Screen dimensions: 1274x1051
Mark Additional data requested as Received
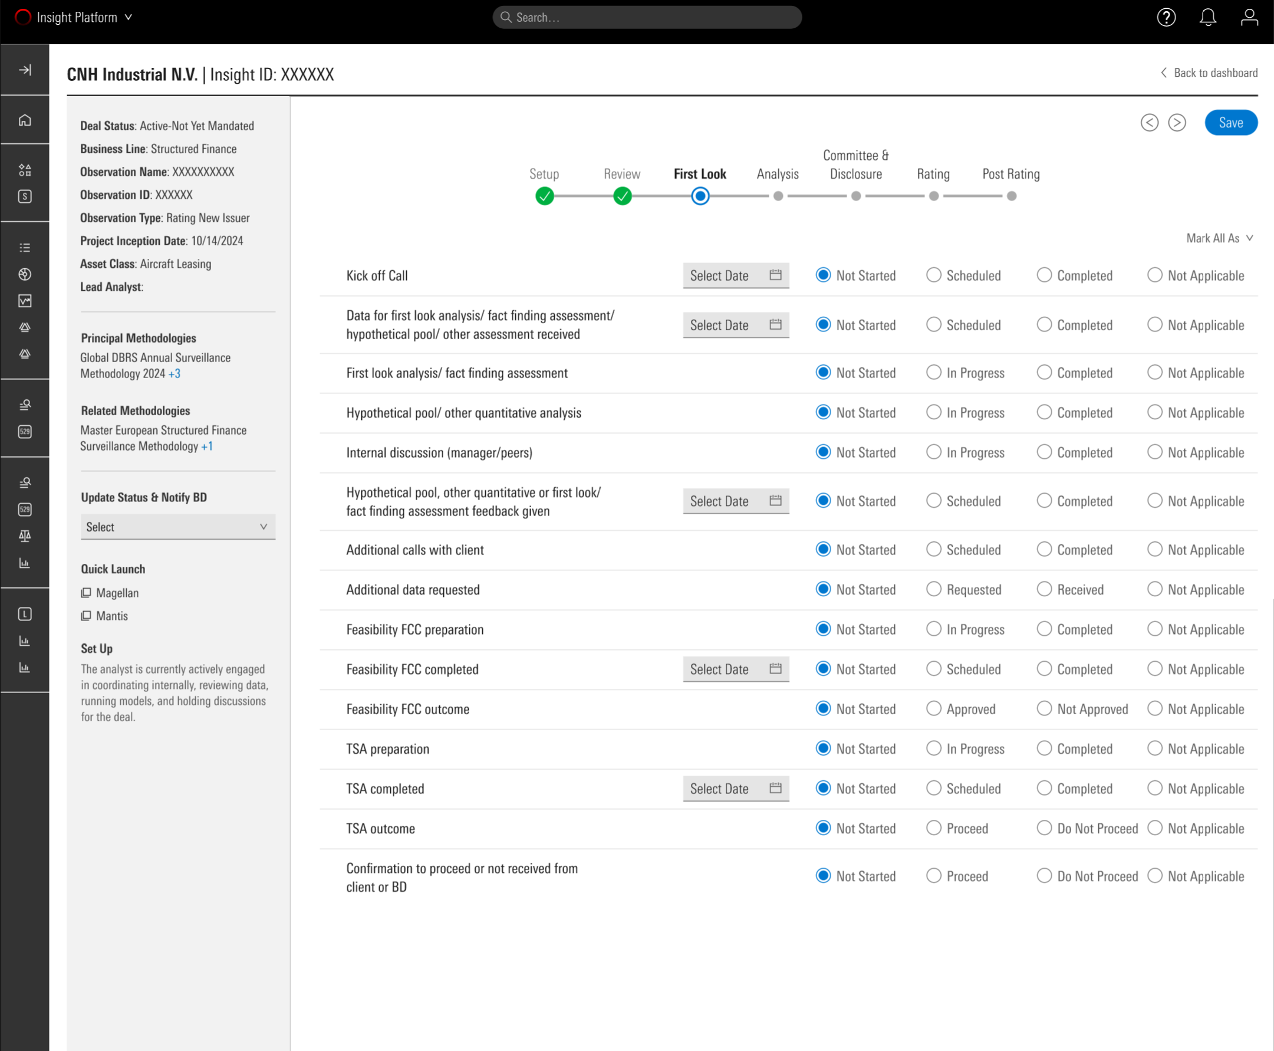(x=1044, y=589)
